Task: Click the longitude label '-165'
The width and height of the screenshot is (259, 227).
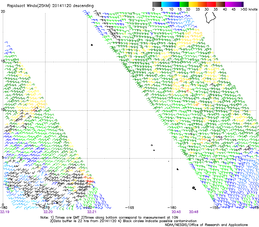Action: (129, 208)
